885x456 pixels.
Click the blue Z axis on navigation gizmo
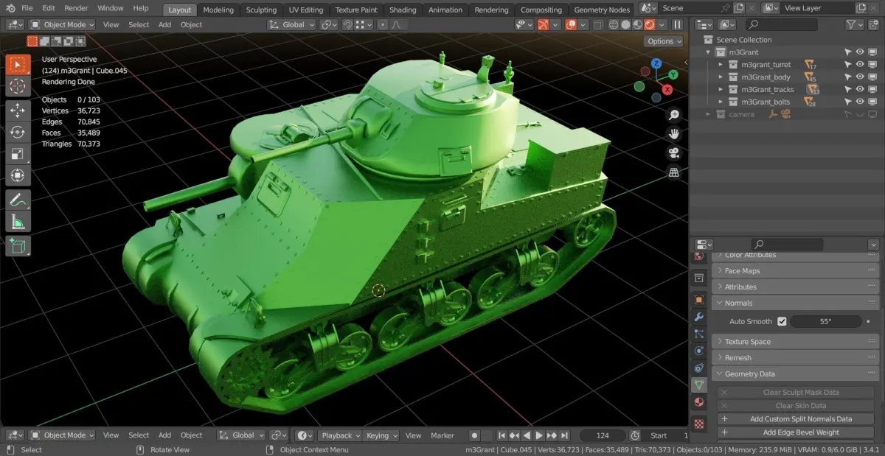point(656,63)
